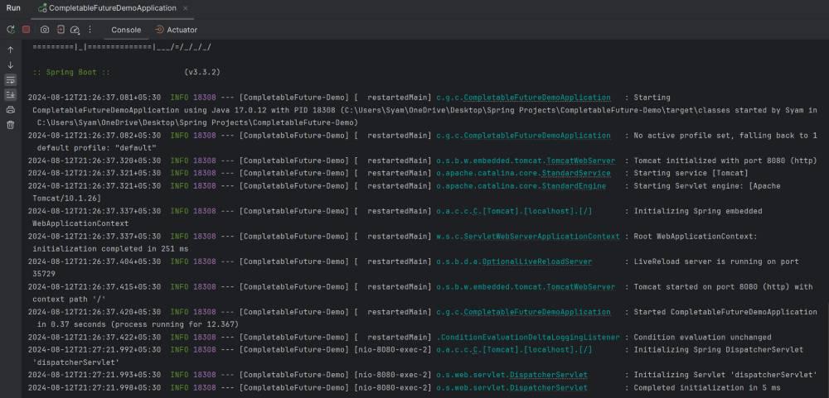Click the Run tool window title
The width and height of the screenshot is (829, 398).
(x=13, y=8)
